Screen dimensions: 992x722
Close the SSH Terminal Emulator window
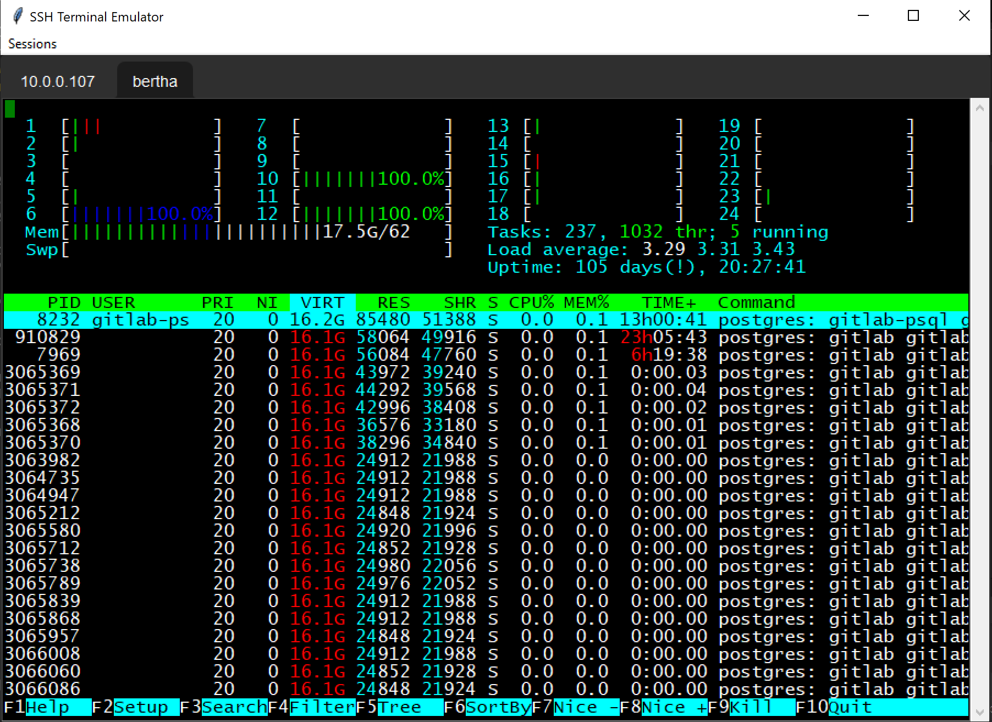click(965, 16)
